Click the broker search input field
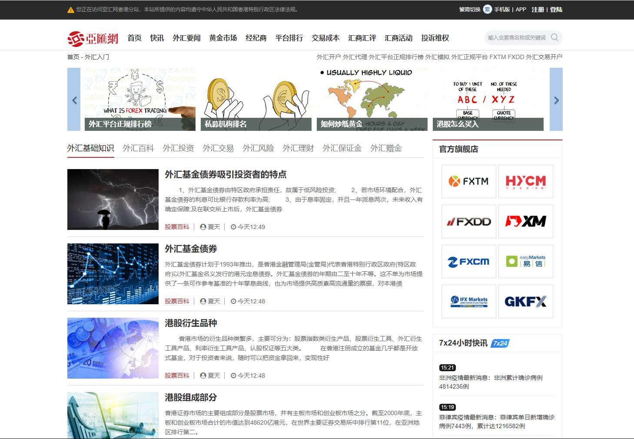This screenshot has height=439, width=634. (x=517, y=38)
